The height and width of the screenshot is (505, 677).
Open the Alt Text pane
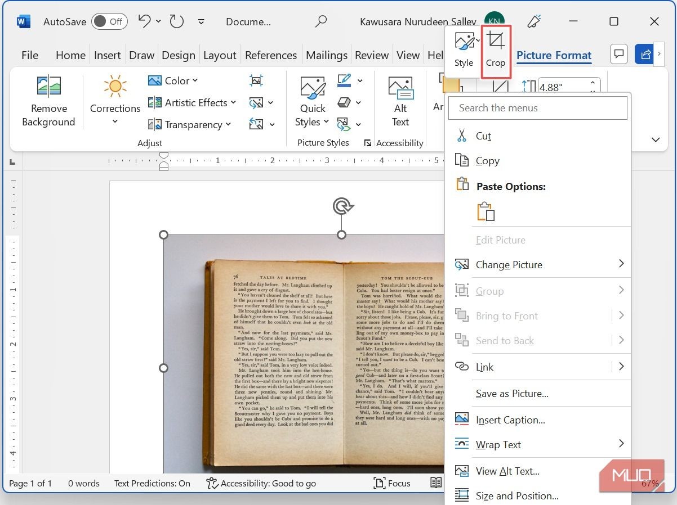(x=400, y=101)
